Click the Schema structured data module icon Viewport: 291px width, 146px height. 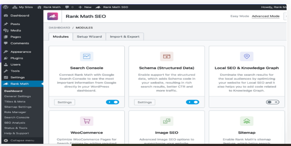click(x=167, y=56)
